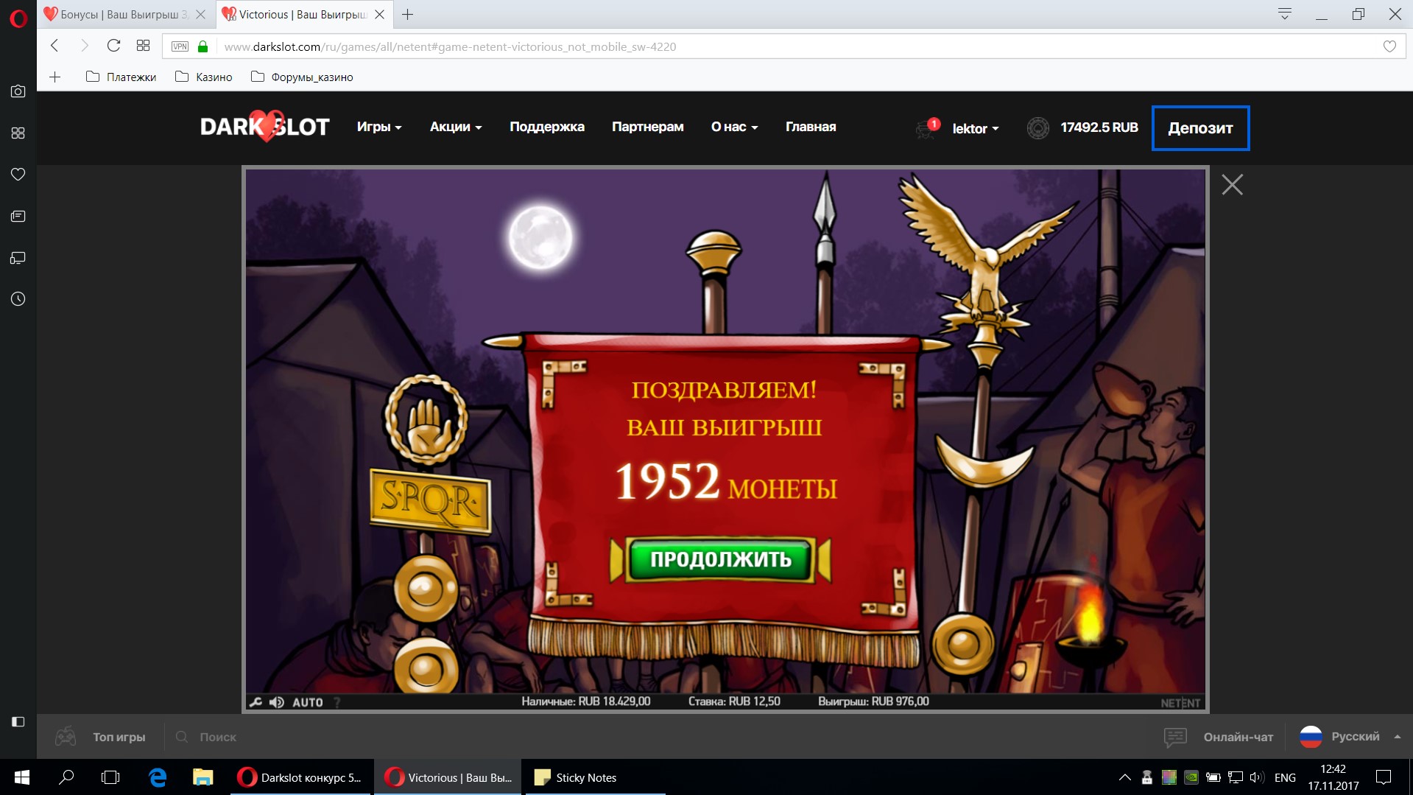Open the Платежки bookmarks folder
The height and width of the screenshot is (795, 1413).
tap(121, 77)
